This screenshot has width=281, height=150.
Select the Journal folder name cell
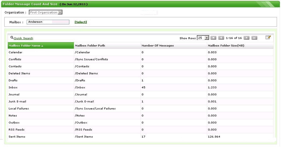pyautogui.click(x=41, y=95)
